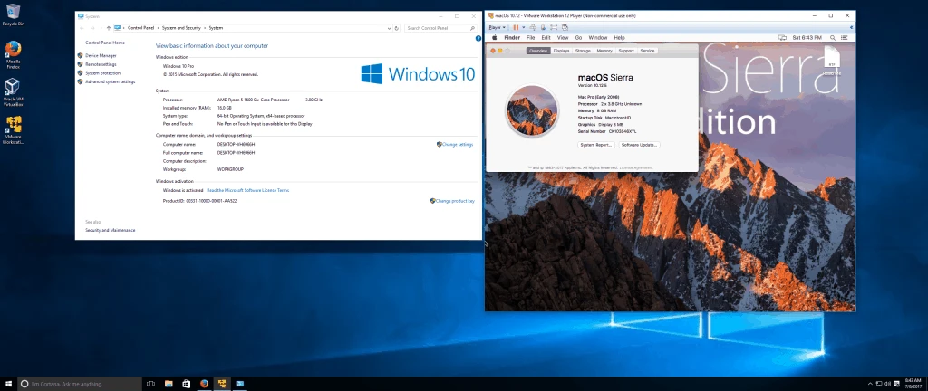This screenshot has width=928, height=391.
Task: Switch to Firefox on the taskbar
Action: (204, 384)
